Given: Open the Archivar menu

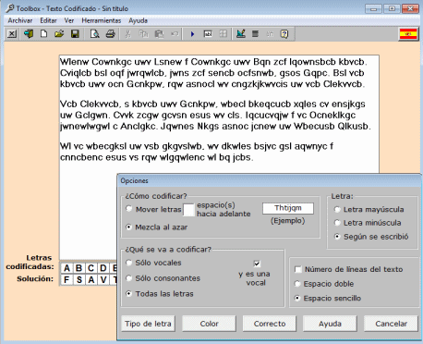Looking at the screenshot, I should pyautogui.click(x=20, y=20).
